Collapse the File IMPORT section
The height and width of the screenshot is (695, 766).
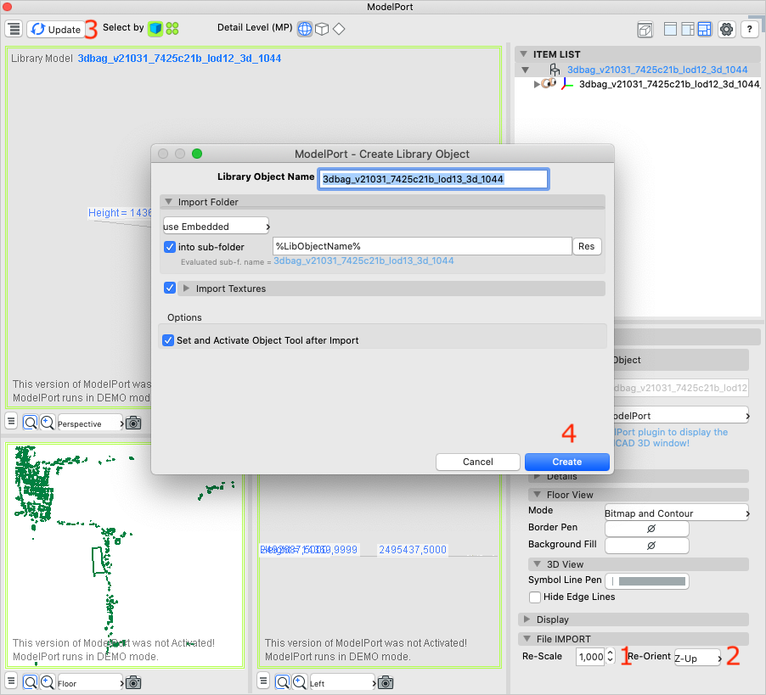click(x=527, y=639)
